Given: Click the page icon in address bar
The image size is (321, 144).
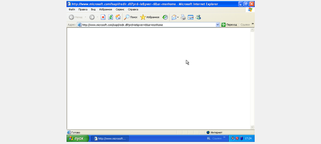Looking at the screenshot, I should 79,25.
